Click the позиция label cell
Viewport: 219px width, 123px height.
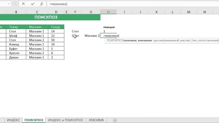[x=108, y=27]
